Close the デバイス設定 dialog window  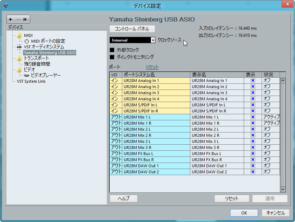[x=287, y=4]
